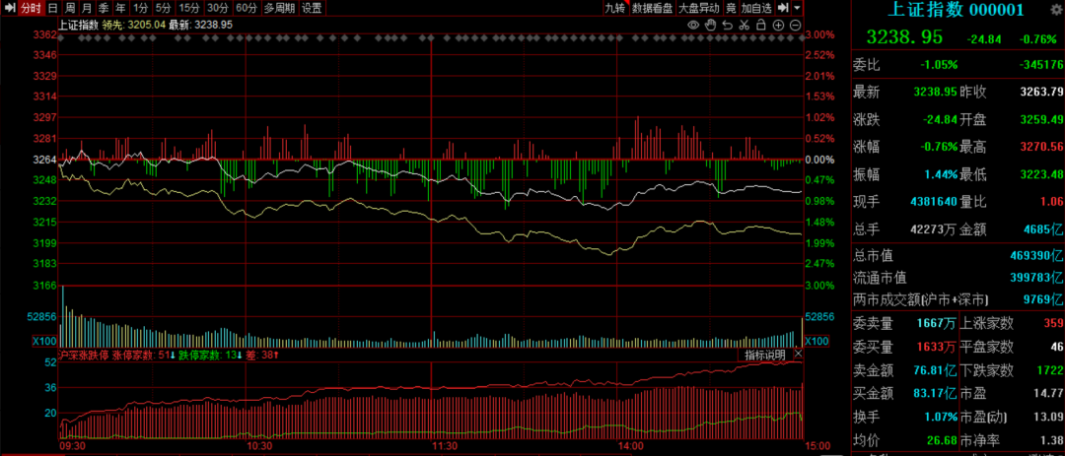
Task: Select the 15分 period tab
Action: pyautogui.click(x=188, y=8)
